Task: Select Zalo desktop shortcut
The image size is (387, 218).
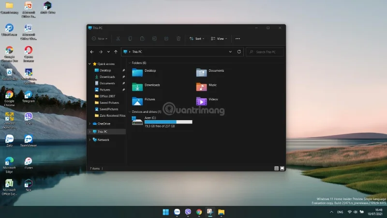Action: 9,141
